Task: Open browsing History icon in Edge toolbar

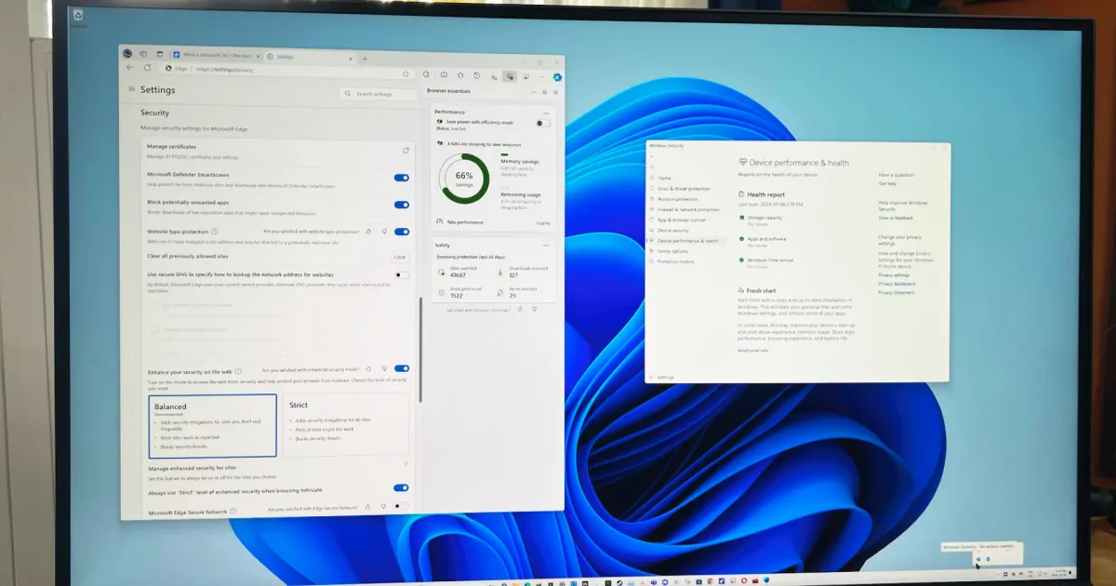Action: [477, 75]
